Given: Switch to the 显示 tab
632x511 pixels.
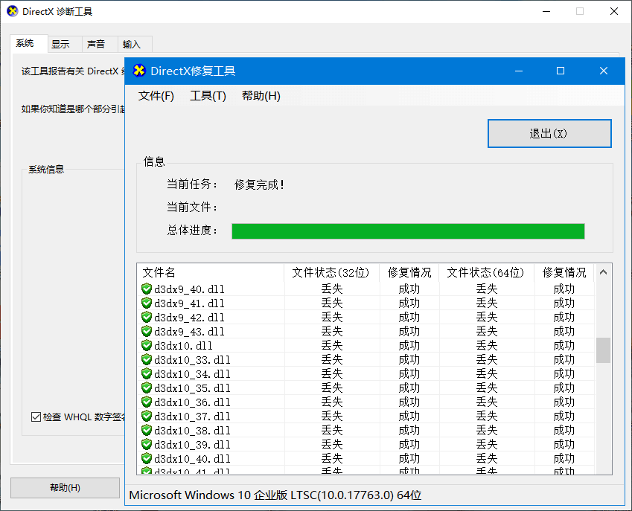Looking at the screenshot, I should [60, 45].
